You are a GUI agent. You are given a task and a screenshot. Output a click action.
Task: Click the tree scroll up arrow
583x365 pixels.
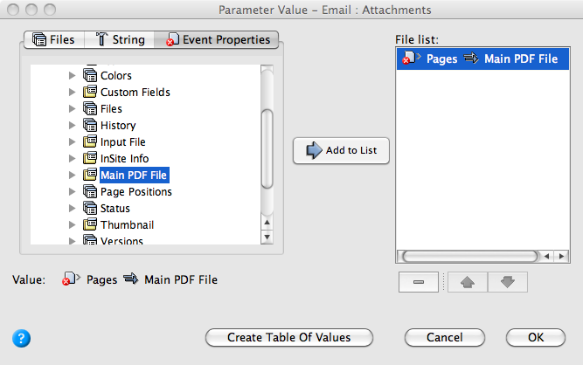click(x=267, y=223)
